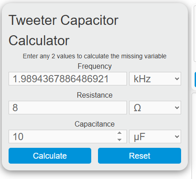Click the Capacitance field label
Viewport: 196px width, 179px height.
pos(94,124)
